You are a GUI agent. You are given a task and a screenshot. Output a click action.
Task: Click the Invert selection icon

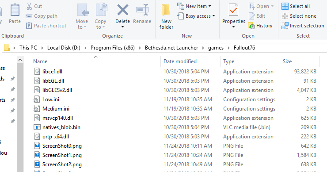tap(285, 26)
